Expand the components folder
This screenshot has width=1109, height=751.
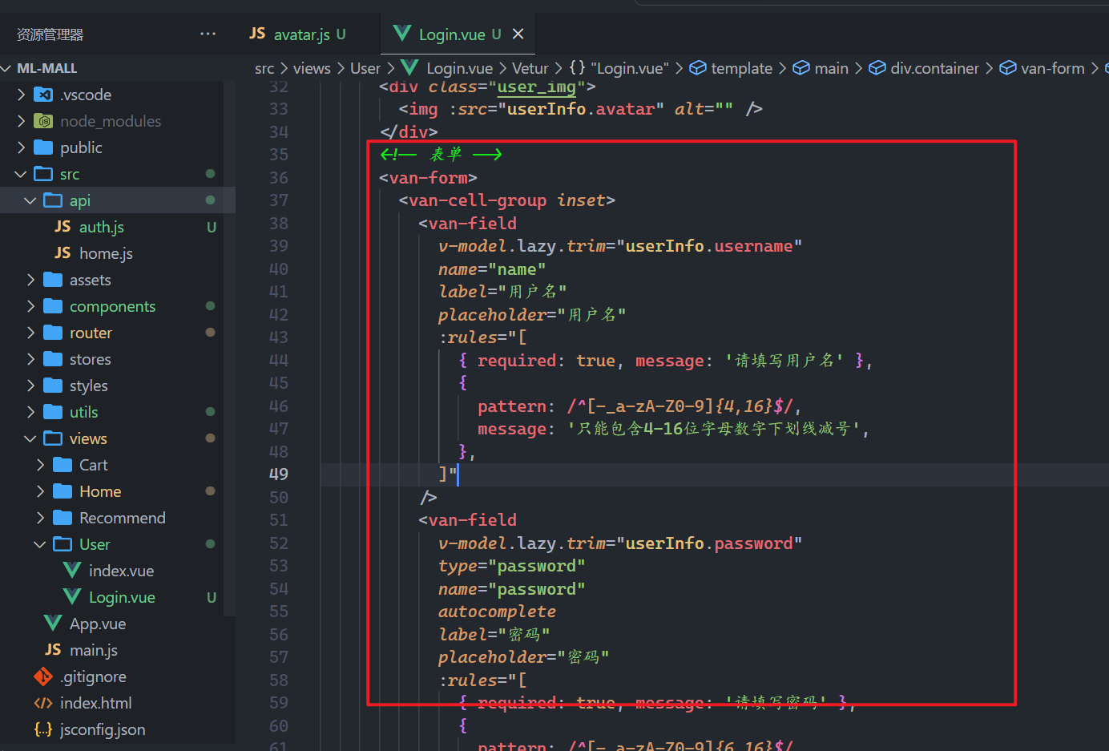tap(30, 306)
